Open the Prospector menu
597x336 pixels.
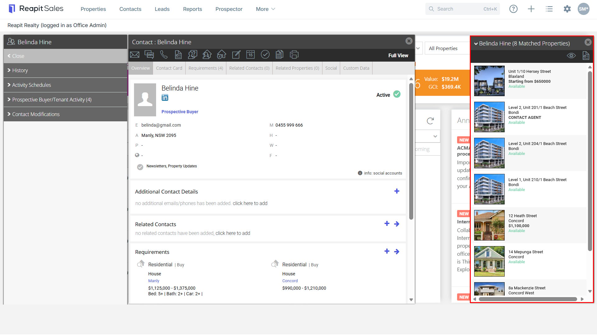(229, 9)
